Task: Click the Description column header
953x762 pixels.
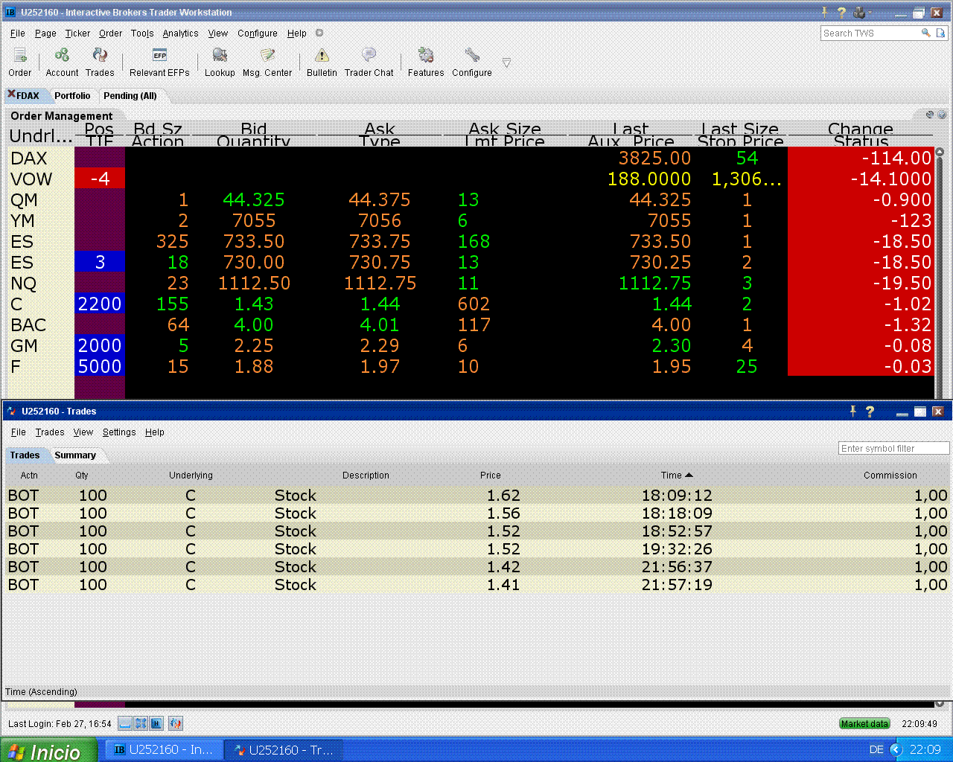Action: pos(366,476)
